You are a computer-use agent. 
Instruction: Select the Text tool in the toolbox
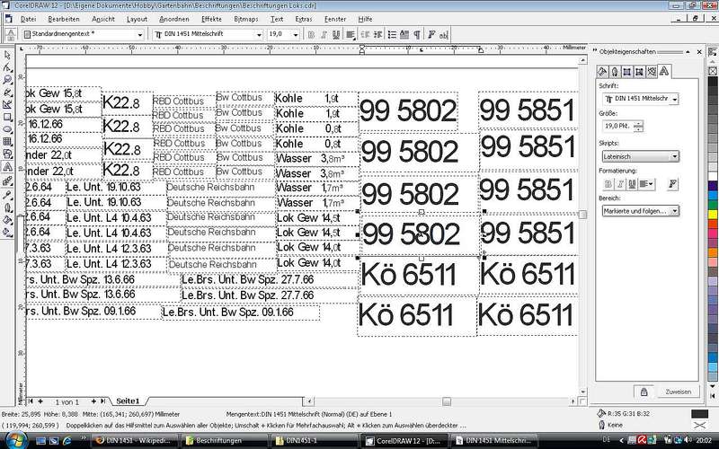(x=7, y=167)
